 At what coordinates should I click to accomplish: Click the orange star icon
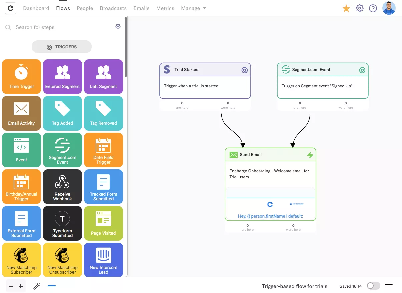tap(346, 8)
